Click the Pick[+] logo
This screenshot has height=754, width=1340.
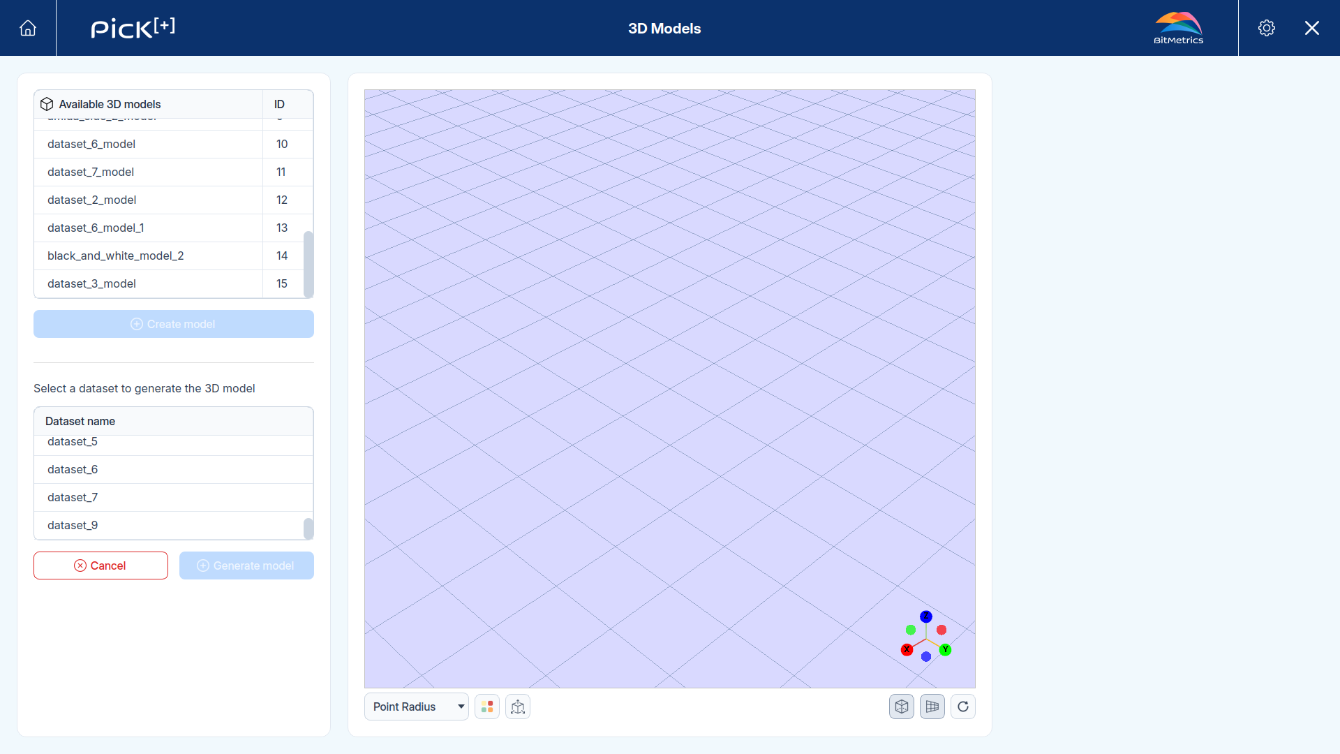[133, 28]
